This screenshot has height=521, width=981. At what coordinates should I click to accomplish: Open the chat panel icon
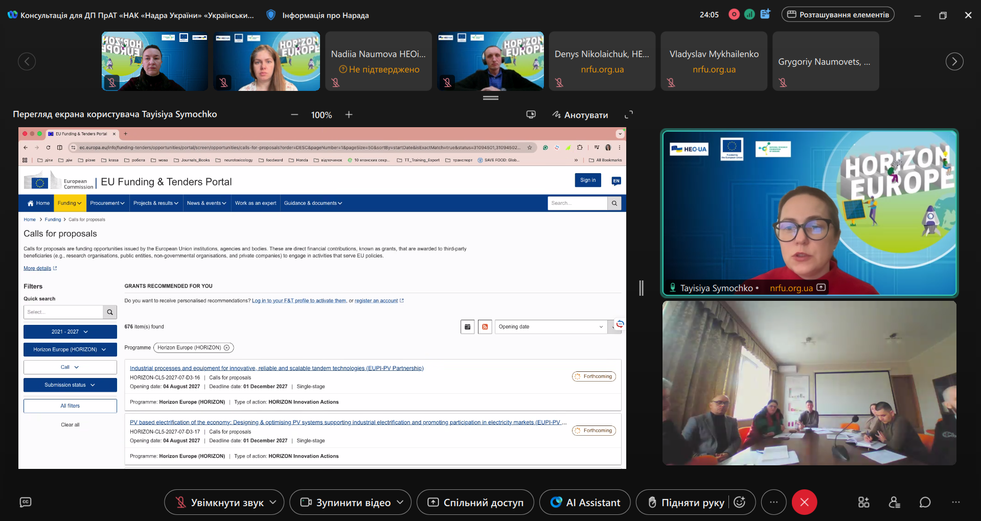coord(925,503)
